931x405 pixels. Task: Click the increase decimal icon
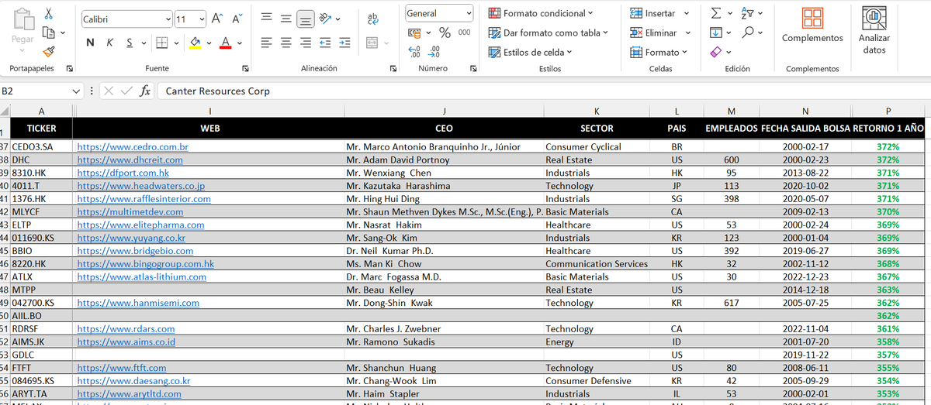click(414, 52)
